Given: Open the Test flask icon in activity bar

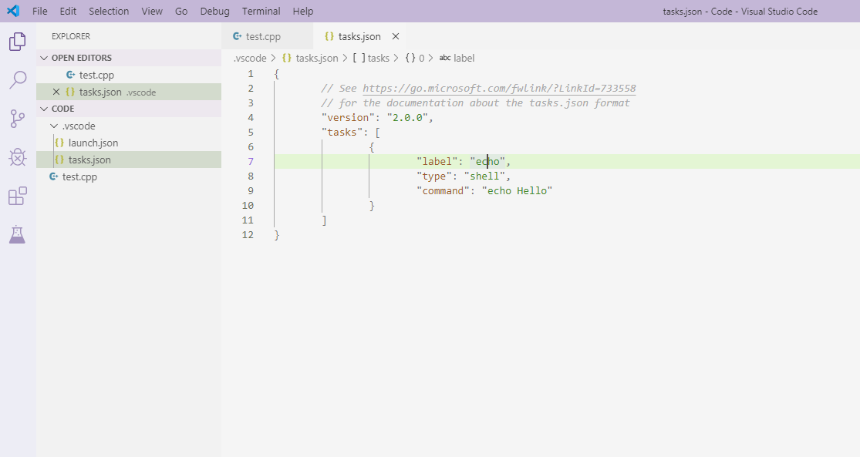Looking at the screenshot, I should [x=17, y=234].
